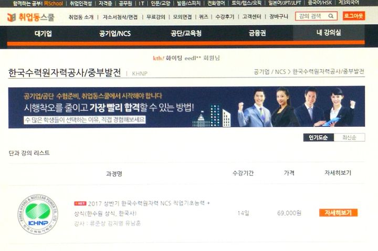
Task: Open the 2017 상반기 한국수력원자력 NCS course
Action: [142, 208]
